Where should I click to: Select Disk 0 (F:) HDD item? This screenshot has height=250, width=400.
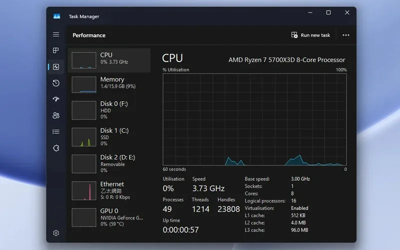click(109, 110)
